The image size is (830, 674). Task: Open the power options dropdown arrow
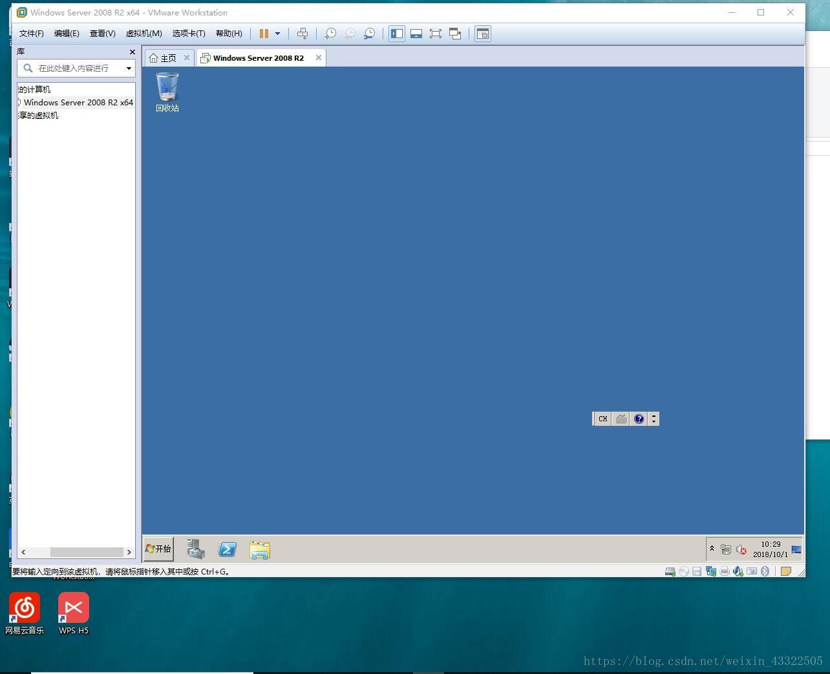click(x=277, y=34)
